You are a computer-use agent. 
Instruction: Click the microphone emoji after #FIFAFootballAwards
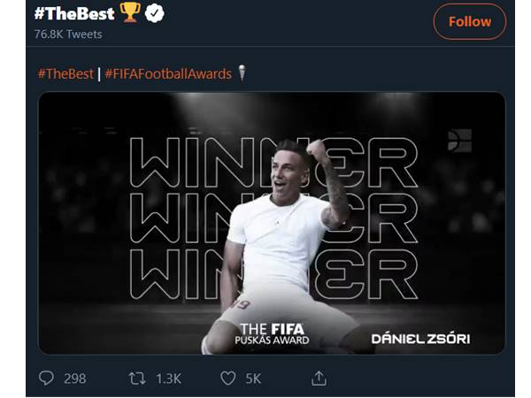242,73
